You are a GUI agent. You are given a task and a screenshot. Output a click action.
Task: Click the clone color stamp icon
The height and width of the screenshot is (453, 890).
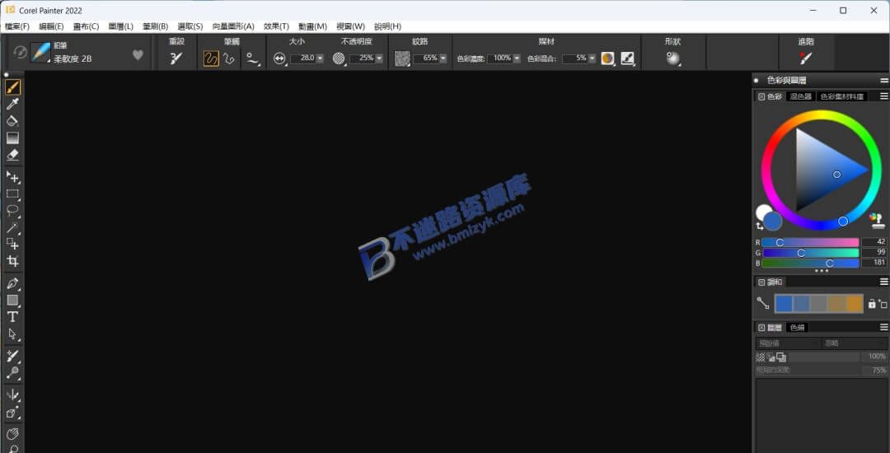point(878,221)
